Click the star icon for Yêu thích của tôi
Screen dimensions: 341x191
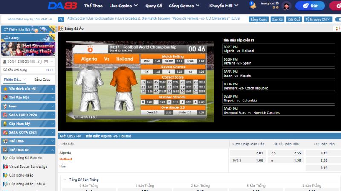(5, 89)
